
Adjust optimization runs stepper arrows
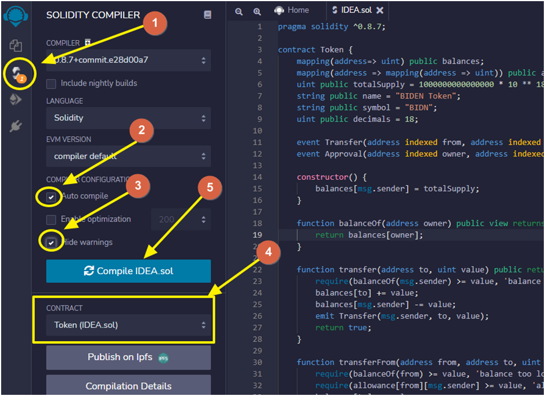click(203, 219)
